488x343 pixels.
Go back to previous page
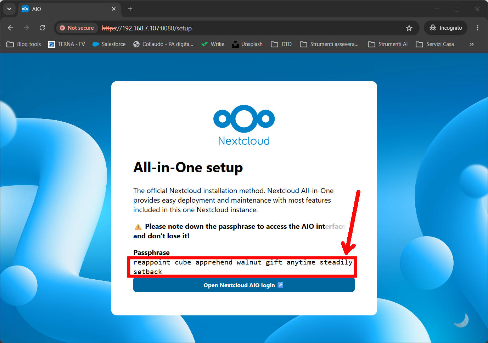click(10, 28)
